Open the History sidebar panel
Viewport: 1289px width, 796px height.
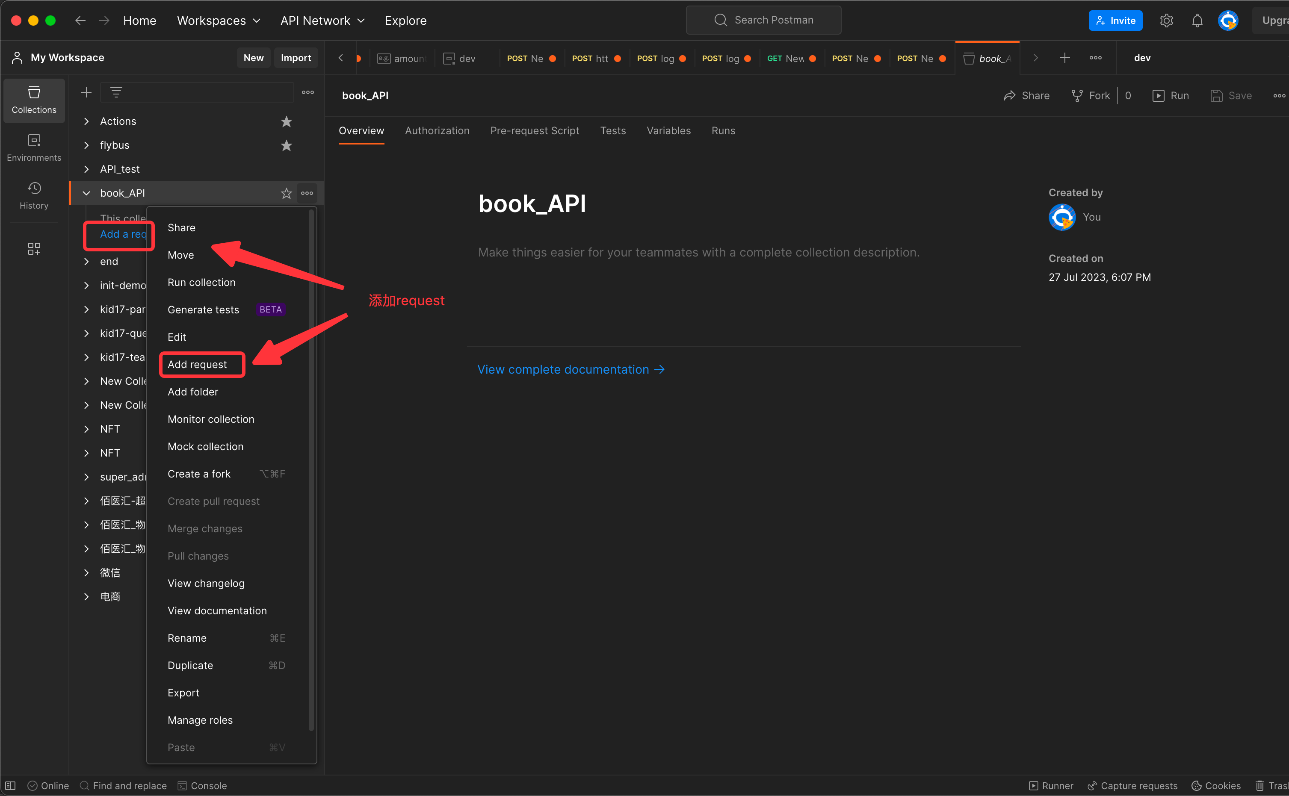(x=34, y=195)
